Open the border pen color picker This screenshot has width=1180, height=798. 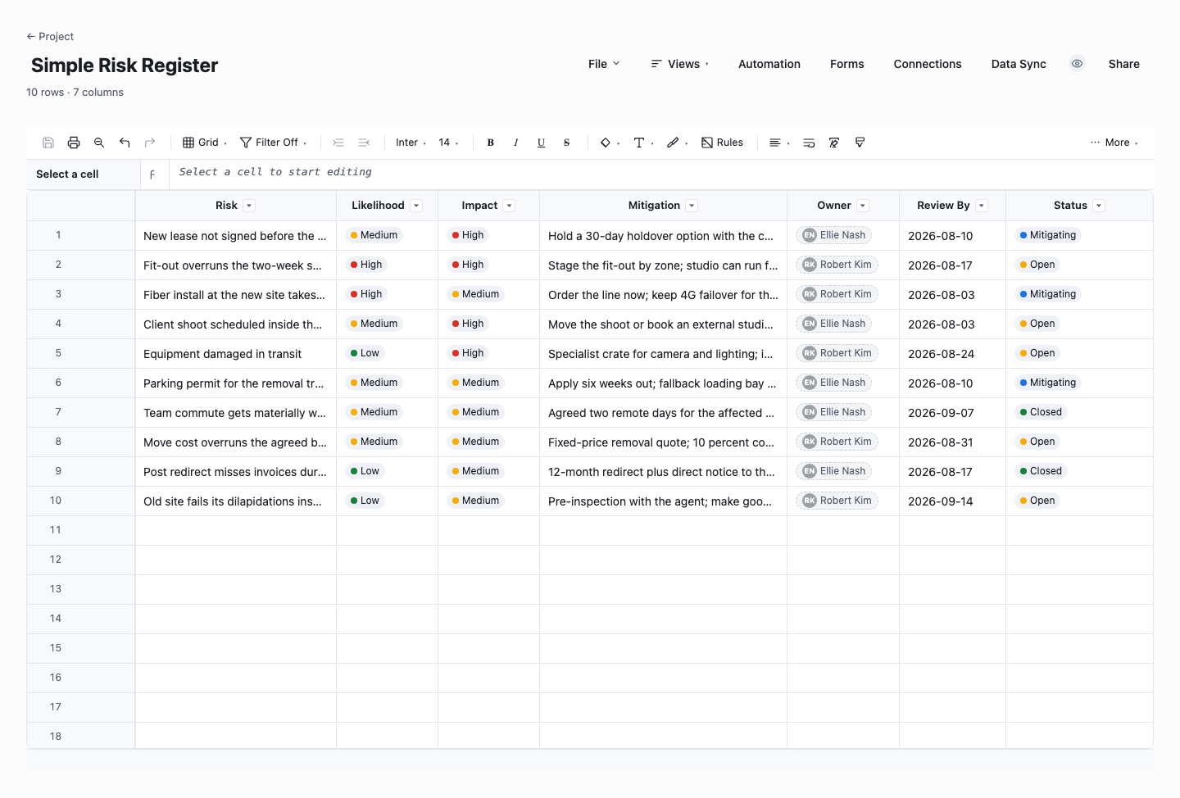click(x=677, y=143)
